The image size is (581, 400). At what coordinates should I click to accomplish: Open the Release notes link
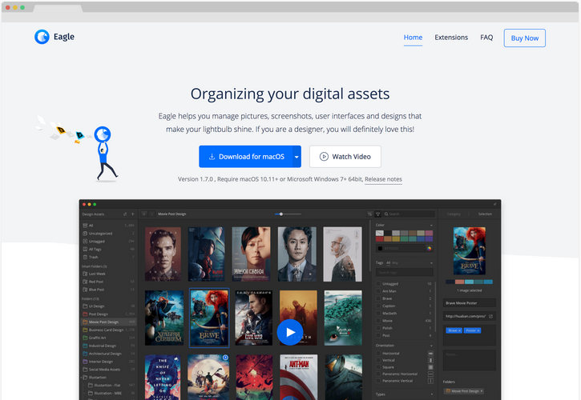(383, 179)
